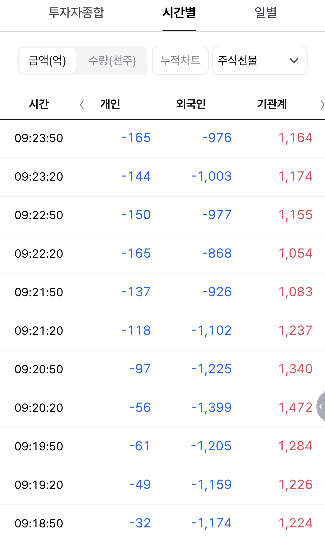Select the 09:18:50 time row
The width and height of the screenshot is (325, 542).
[162, 523]
